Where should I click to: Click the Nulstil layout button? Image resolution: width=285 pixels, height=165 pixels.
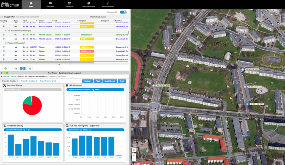[110, 81]
